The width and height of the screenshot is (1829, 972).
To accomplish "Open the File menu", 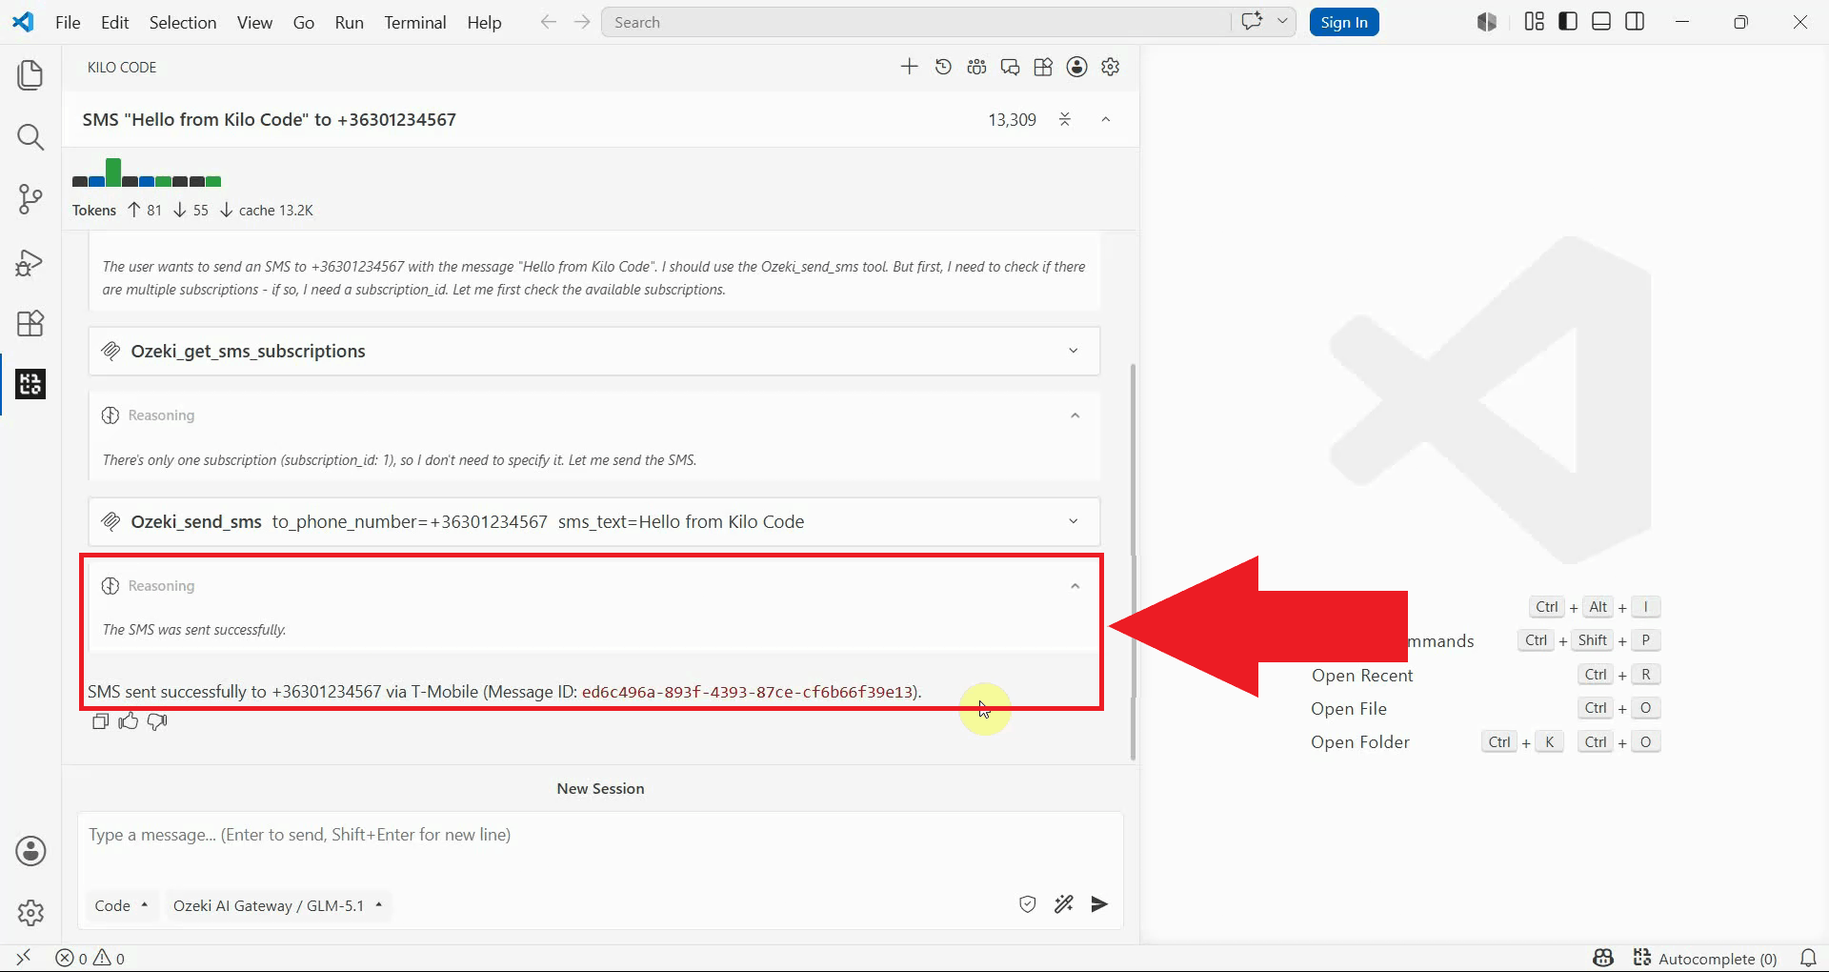I will pos(68,22).
